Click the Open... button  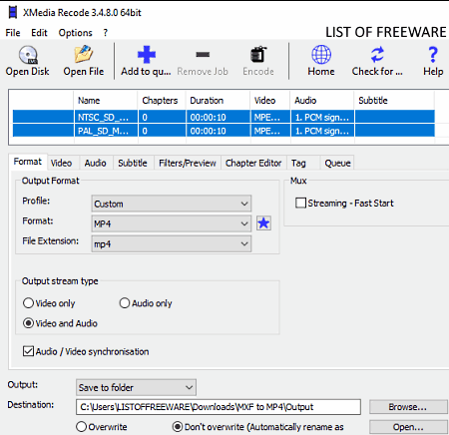[408, 427]
